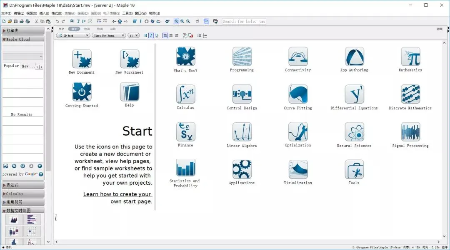Open the App Authoring tile
450x250 pixels.
click(x=355, y=57)
